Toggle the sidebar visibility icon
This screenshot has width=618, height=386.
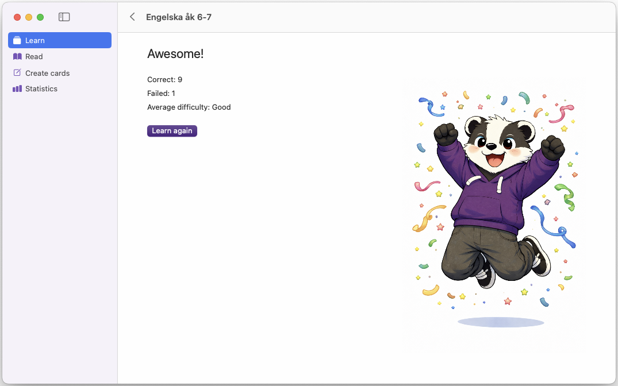64,17
